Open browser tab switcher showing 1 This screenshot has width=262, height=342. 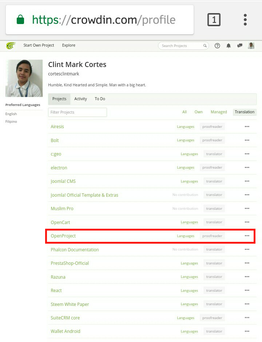[x=214, y=20]
